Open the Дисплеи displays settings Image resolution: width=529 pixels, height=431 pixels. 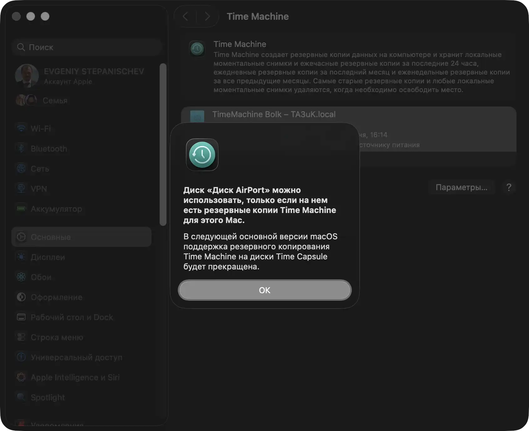pyautogui.click(x=81, y=257)
